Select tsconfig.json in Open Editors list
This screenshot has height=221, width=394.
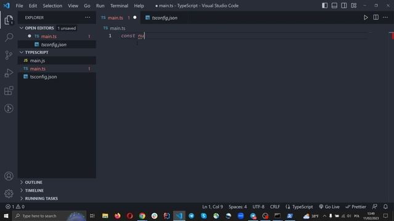coord(57,45)
